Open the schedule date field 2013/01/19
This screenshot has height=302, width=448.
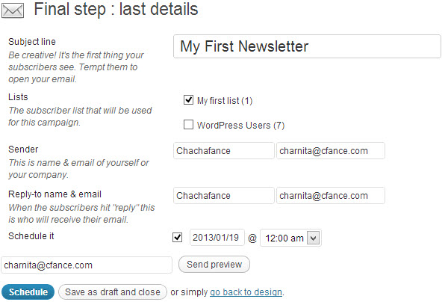pos(217,238)
